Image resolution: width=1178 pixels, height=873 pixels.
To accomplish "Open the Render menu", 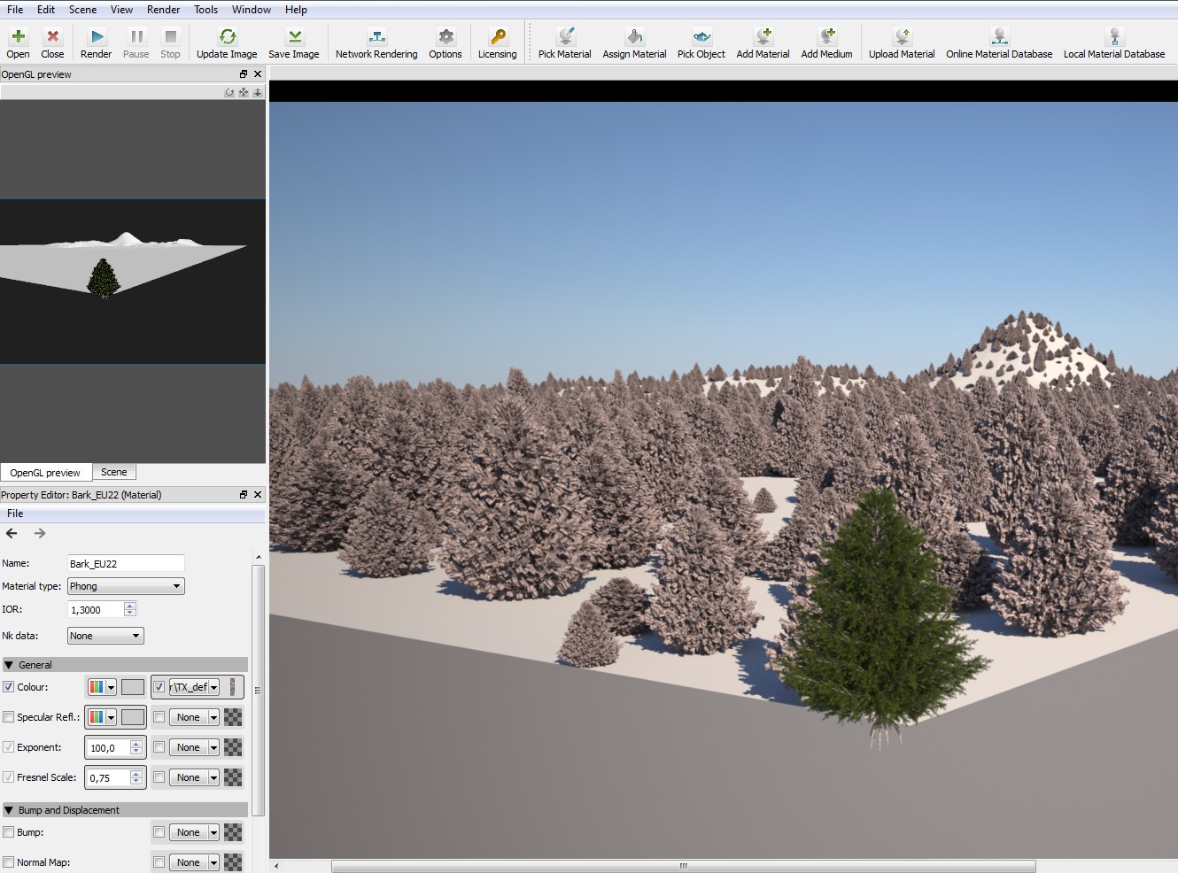I will [163, 10].
